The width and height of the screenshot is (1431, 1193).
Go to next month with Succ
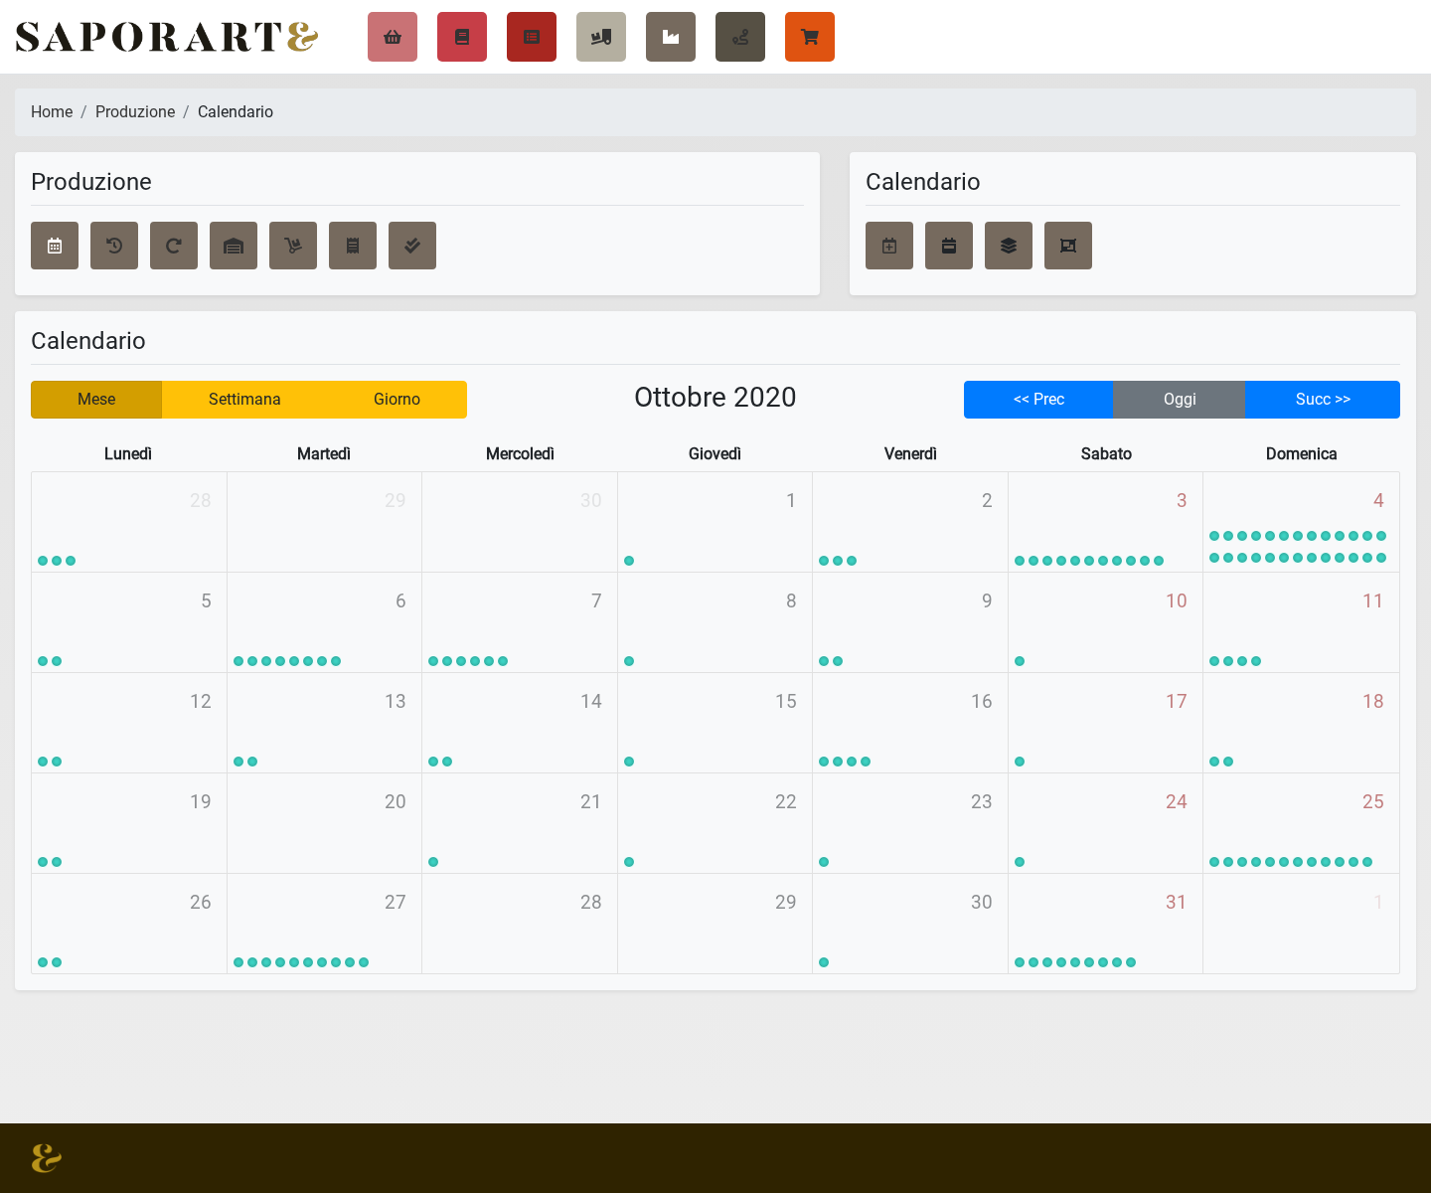click(1323, 400)
